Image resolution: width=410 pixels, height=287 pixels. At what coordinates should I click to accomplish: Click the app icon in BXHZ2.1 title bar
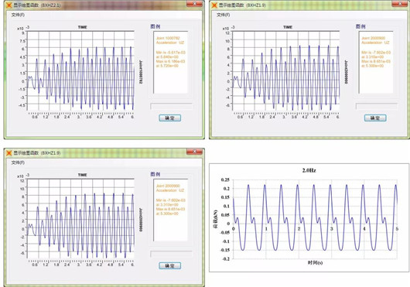click(9, 5)
